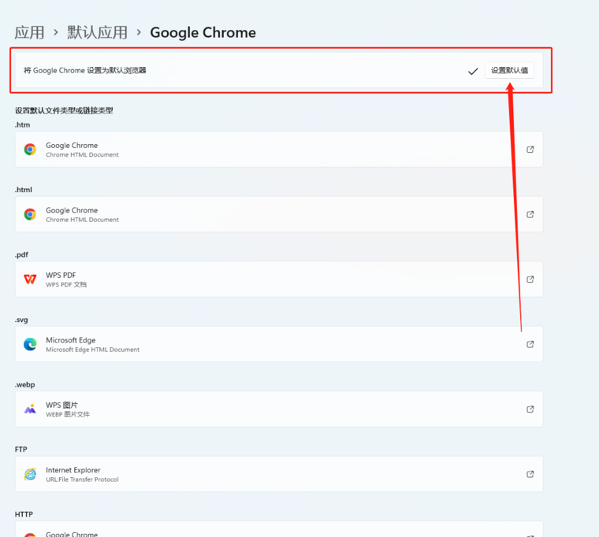Open external link icon for .svg row

point(530,344)
